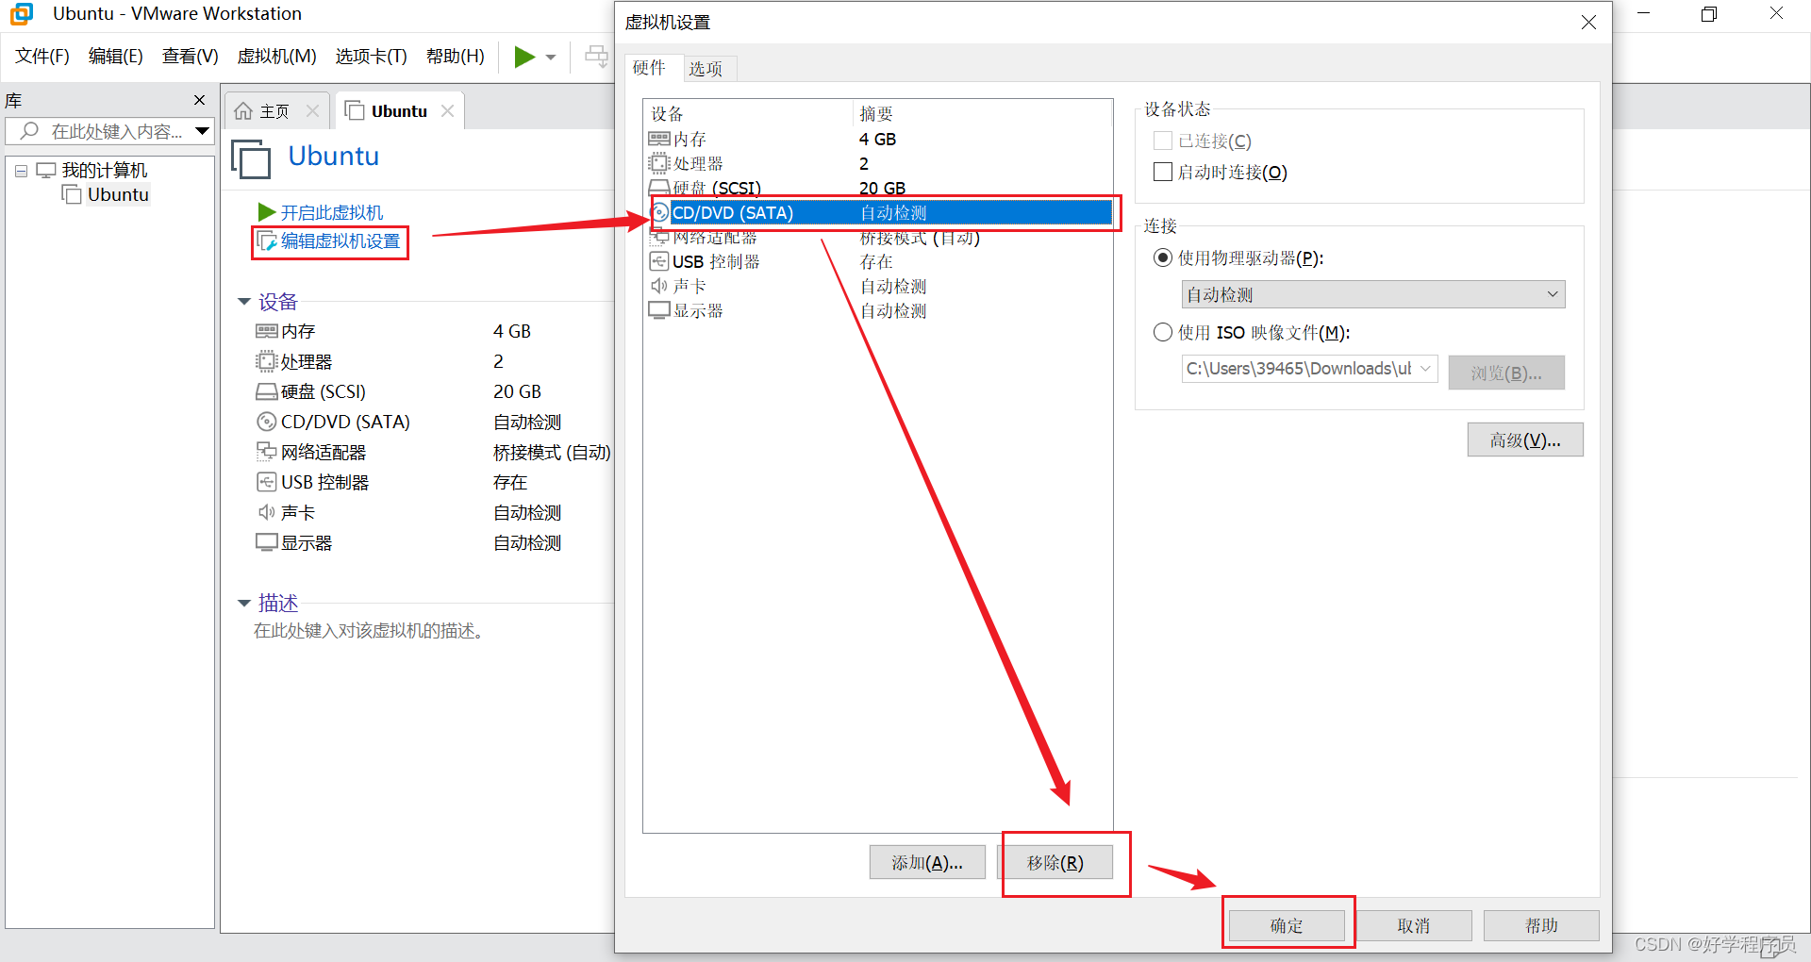This screenshot has height=962, width=1811.
Task: Close the library panel with X
Action: [x=199, y=100]
